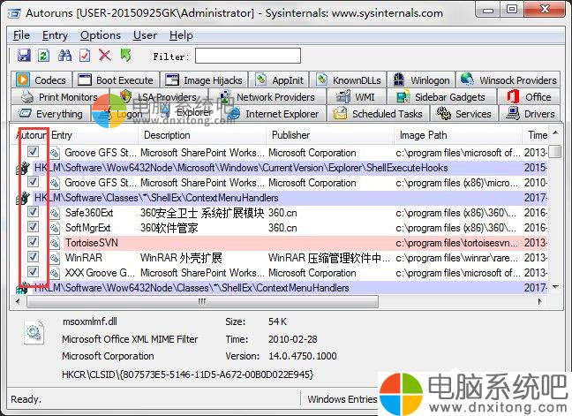The image size is (572, 416).
Task: Open the Entry menu
Action: coord(55,35)
